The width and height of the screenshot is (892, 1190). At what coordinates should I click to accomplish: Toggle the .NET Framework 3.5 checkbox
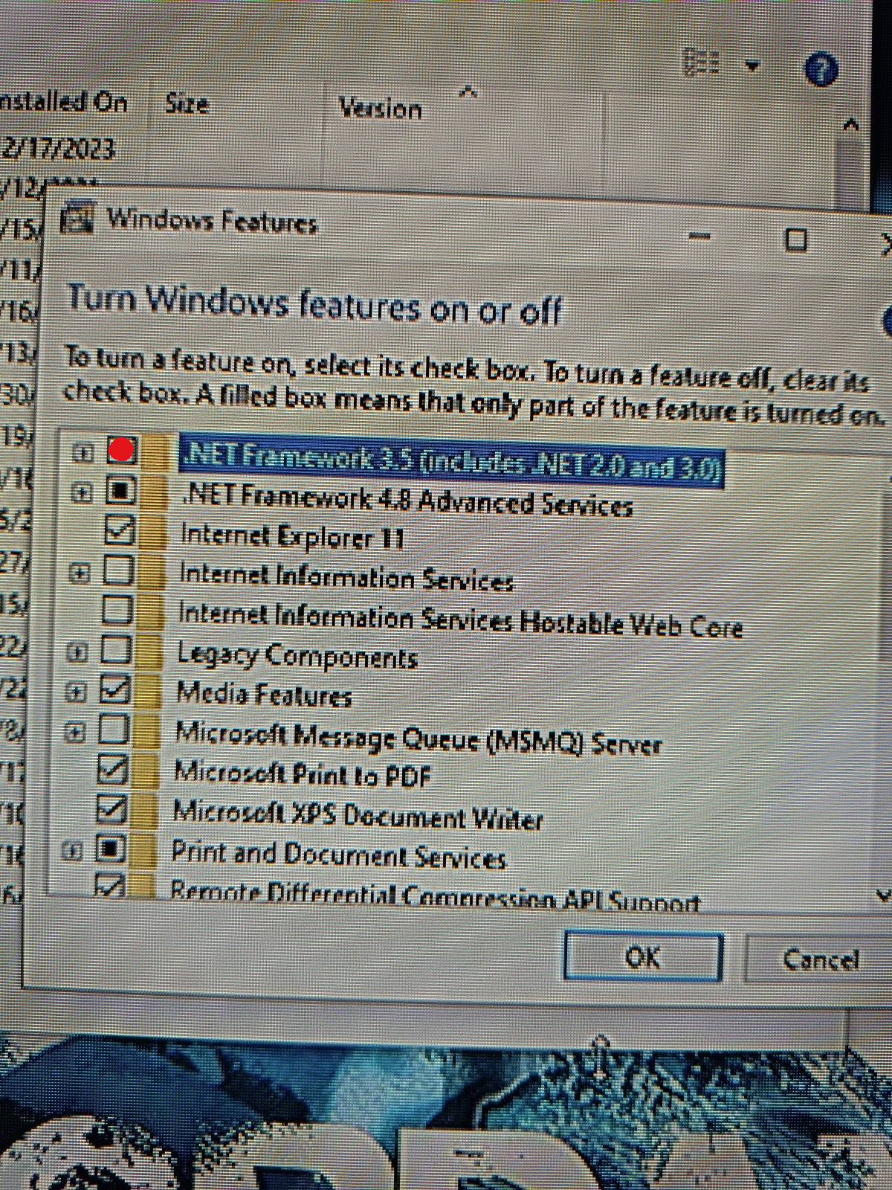click(x=121, y=450)
